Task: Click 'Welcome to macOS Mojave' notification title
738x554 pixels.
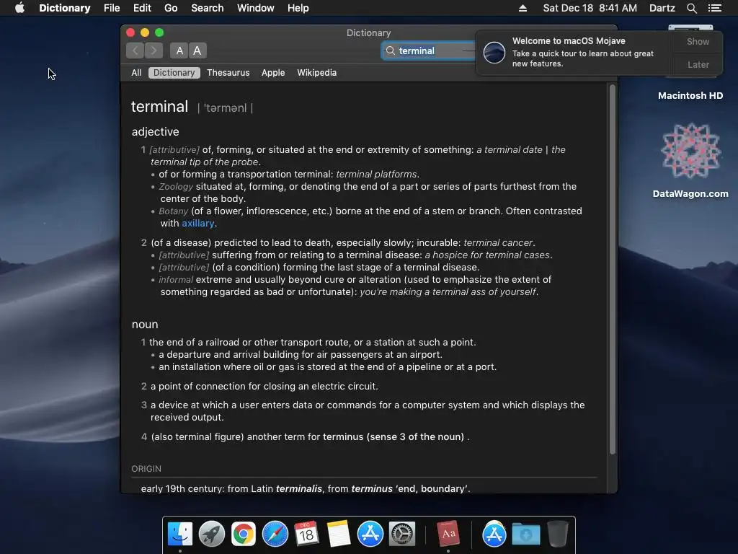Action: click(x=569, y=40)
